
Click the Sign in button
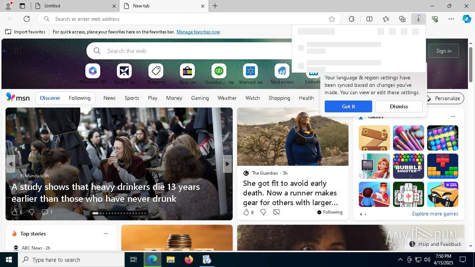pos(444,51)
